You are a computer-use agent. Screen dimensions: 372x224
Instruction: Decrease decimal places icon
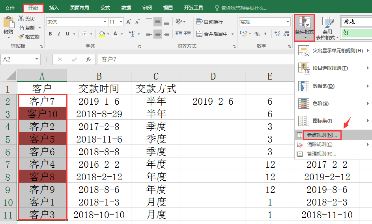[x=286, y=34]
